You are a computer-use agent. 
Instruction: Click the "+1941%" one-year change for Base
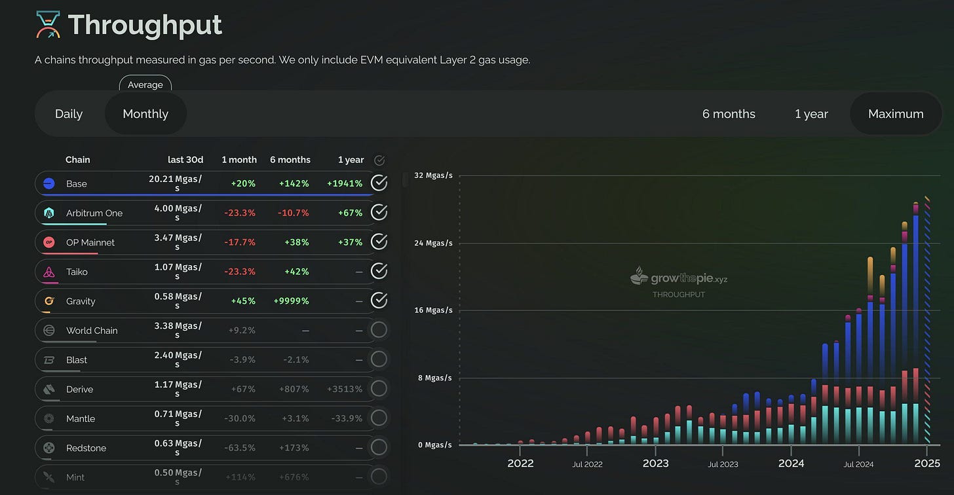pyautogui.click(x=345, y=184)
